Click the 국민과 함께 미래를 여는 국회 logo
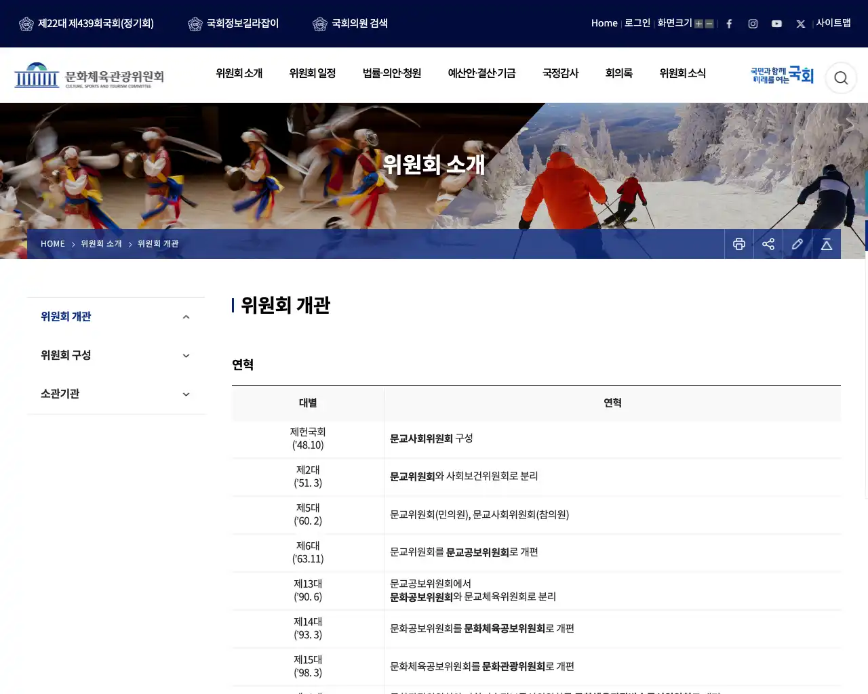Image resolution: width=868 pixels, height=694 pixels. coord(782,75)
